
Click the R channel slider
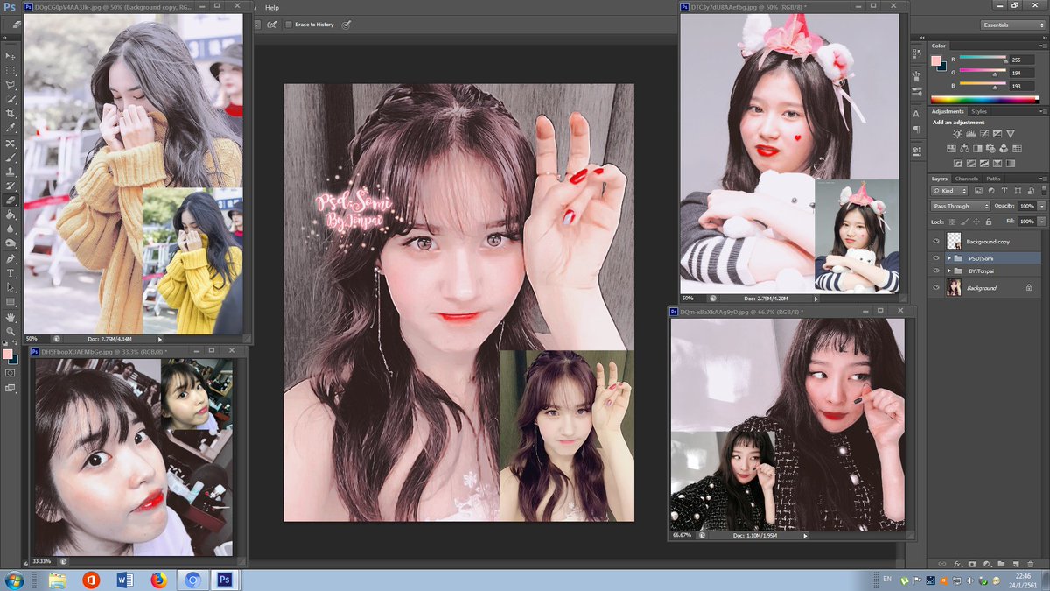click(x=983, y=58)
